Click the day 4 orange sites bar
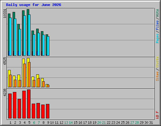The height and width of the screenshot is (126, 161). 25,75
